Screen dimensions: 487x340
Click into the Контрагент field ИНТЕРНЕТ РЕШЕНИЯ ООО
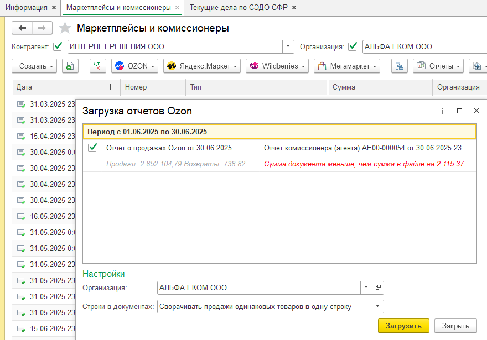(175, 46)
